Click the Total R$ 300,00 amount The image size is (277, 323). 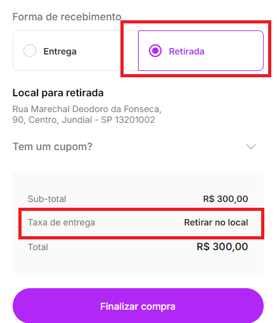[x=222, y=246]
